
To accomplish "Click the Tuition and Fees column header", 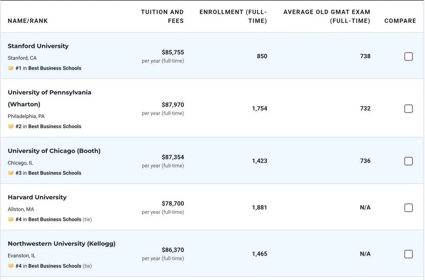I will point(163,17).
